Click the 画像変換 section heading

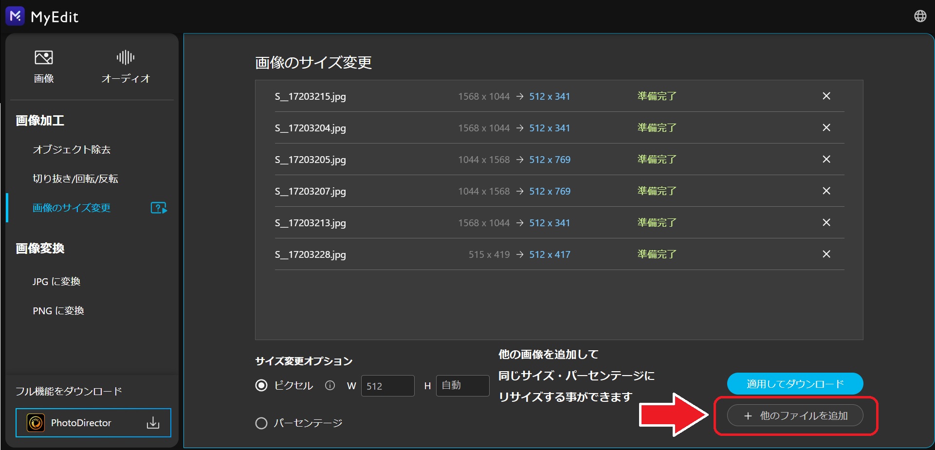coord(40,248)
